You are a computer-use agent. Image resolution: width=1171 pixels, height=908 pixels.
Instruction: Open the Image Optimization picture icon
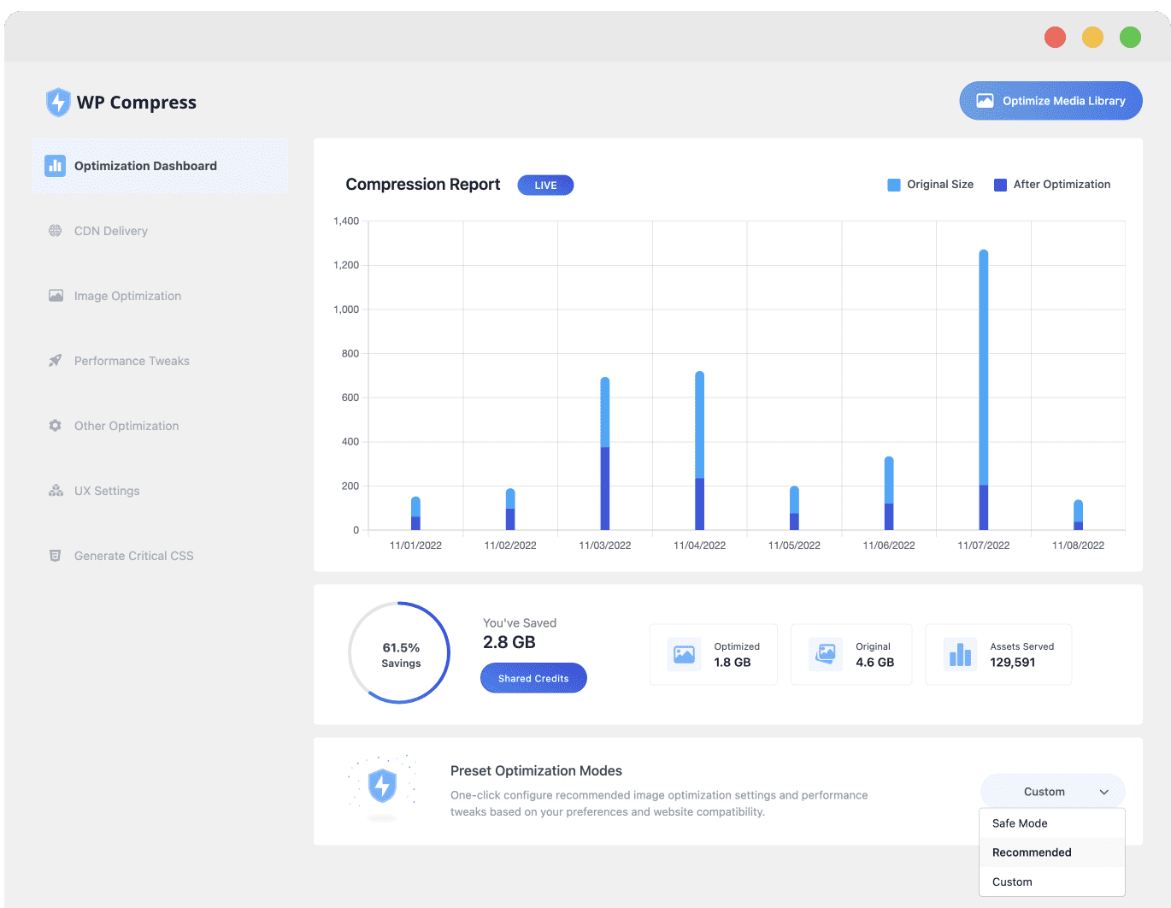click(56, 296)
